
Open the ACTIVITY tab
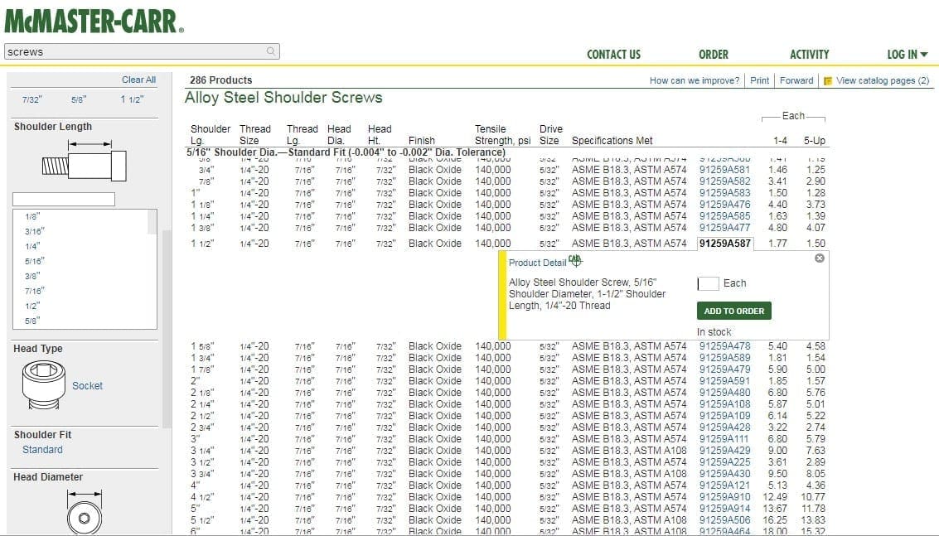[809, 55]
